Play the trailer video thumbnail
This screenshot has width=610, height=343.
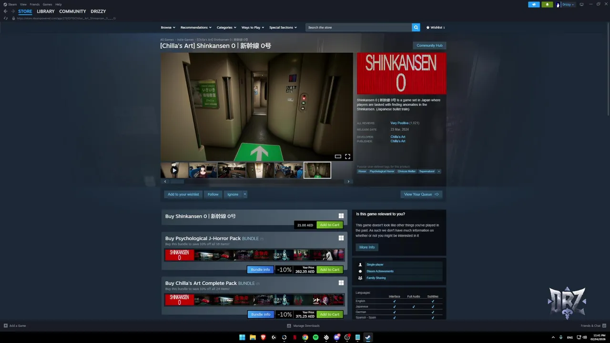click(174, 170)
